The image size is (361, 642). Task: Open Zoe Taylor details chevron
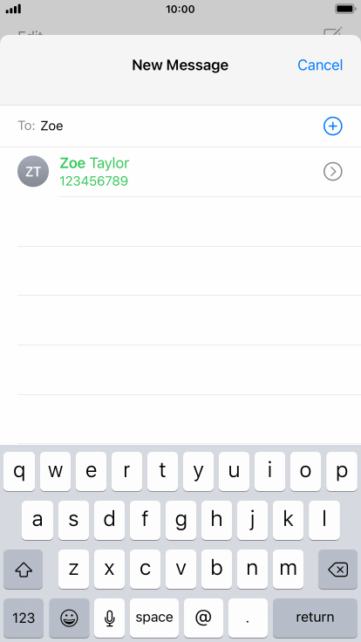coord(333,172)
